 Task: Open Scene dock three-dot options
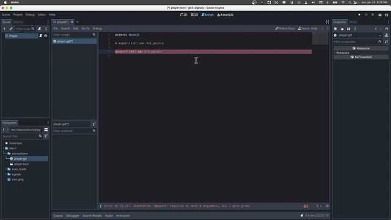[x=46, y=29]
